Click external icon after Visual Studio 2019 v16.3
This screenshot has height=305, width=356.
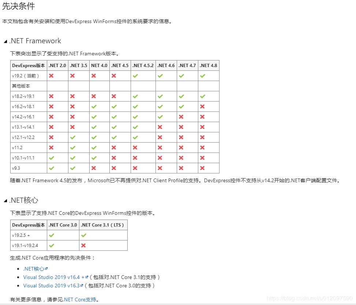click(82, 286)
